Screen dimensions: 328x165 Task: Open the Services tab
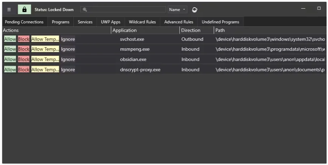[x=85, y=22]
